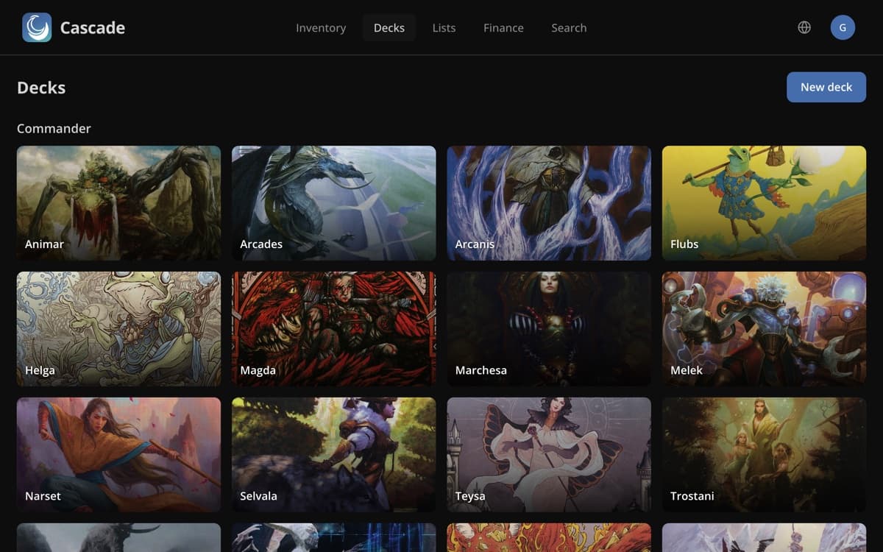Navigate to the Search tab
The height and width of the screenshot is (552, 883).
(569, 28)
